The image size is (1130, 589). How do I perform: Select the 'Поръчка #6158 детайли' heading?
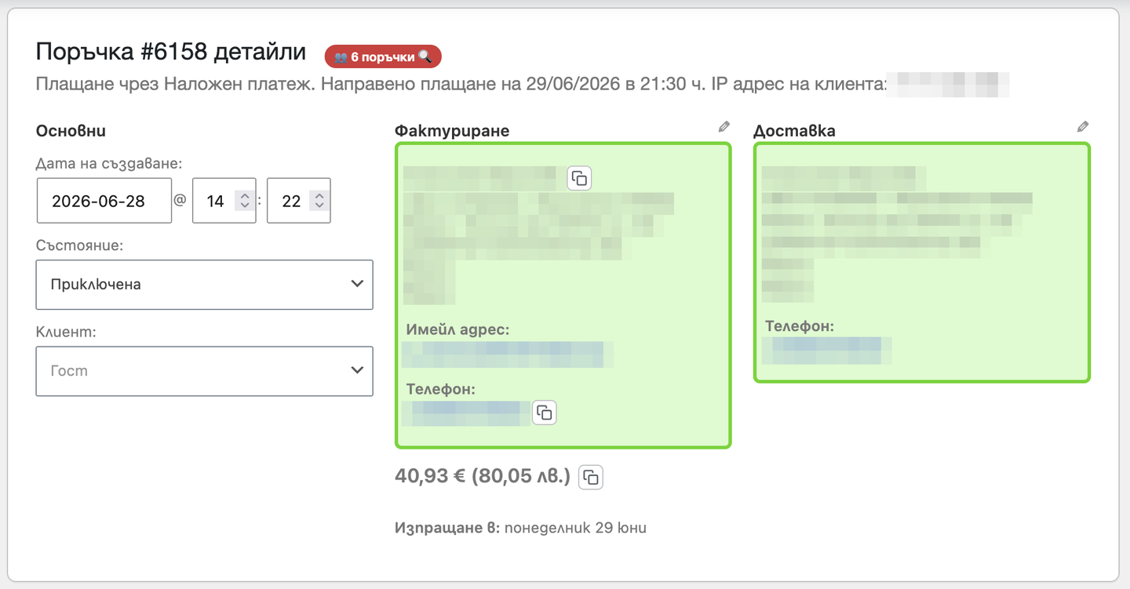tap(171, 52)
